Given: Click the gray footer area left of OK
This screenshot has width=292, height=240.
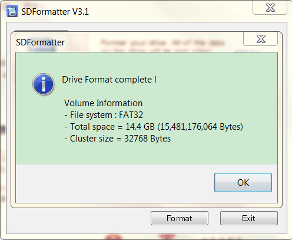Looking at the screenshot, I should coord(115,183).
